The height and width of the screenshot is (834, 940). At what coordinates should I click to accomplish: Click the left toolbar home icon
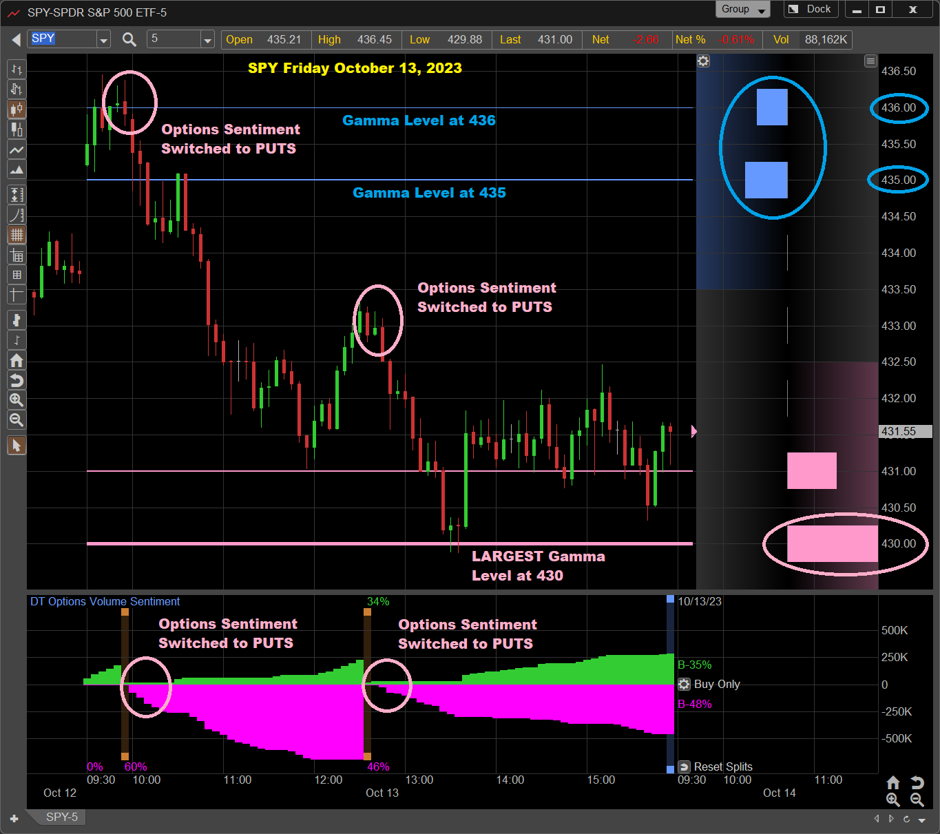point(17,360)
